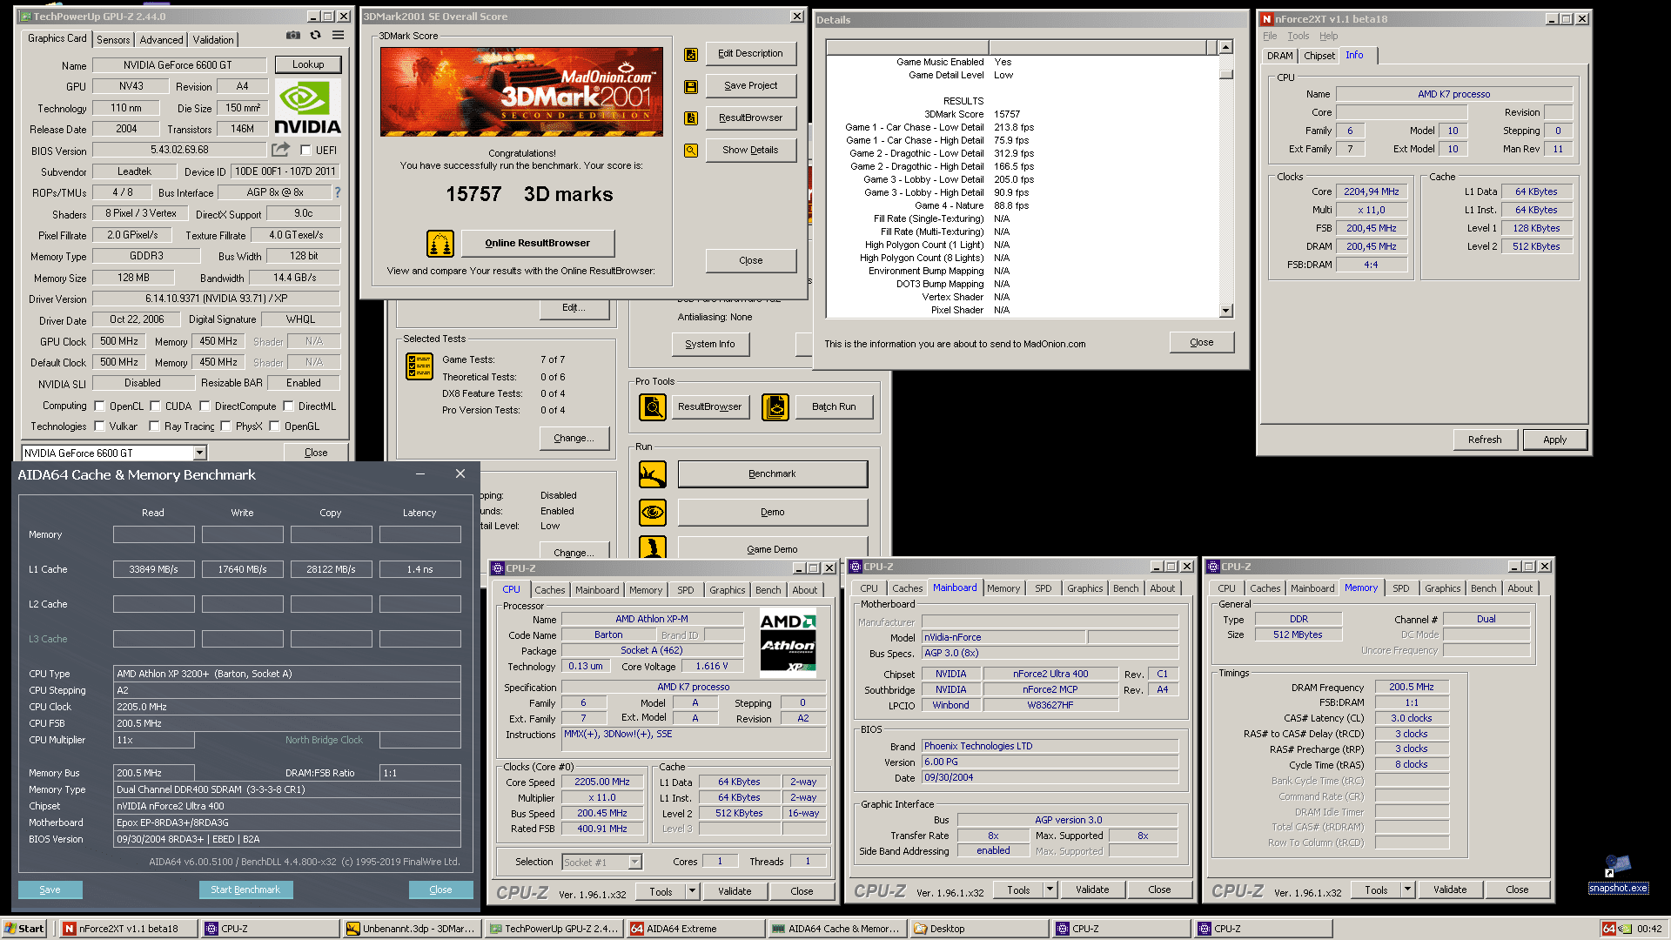Switch to Chipset tab in nForce2XT

[1319, 56]
